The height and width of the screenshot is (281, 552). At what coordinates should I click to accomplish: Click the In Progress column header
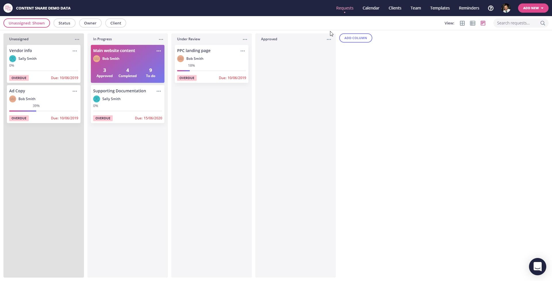[x=102, y=39]
